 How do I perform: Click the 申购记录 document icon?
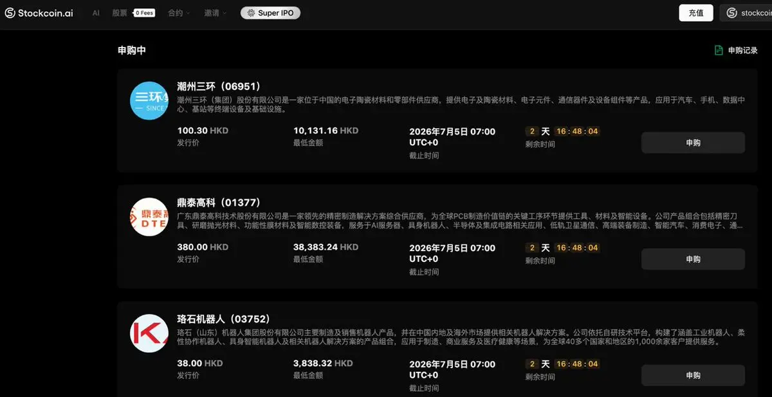(x=719, y=50)
